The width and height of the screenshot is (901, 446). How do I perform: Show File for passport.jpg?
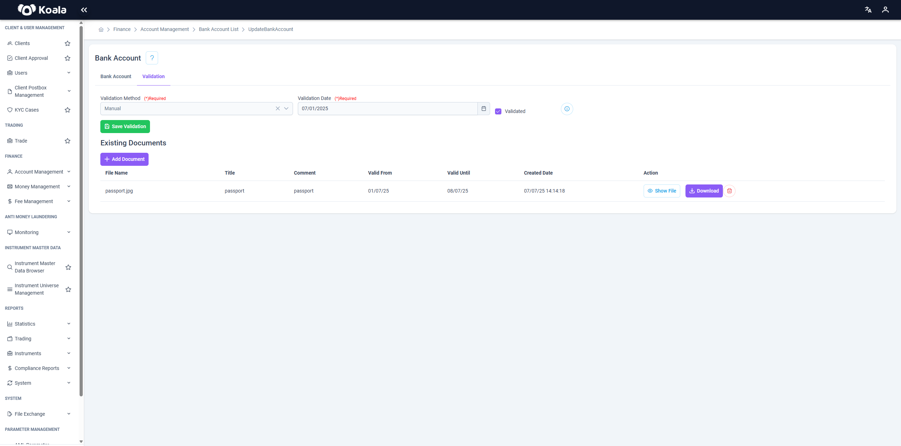tap(662, 191)
